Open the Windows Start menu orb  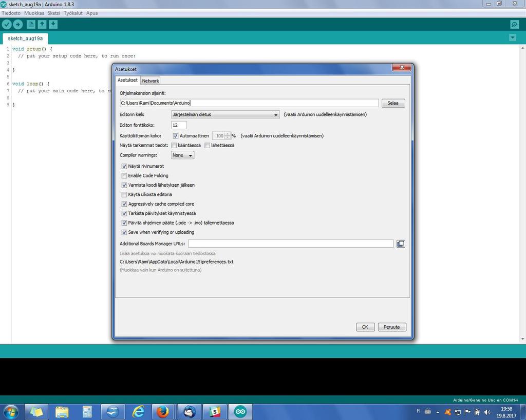point(11,412)
